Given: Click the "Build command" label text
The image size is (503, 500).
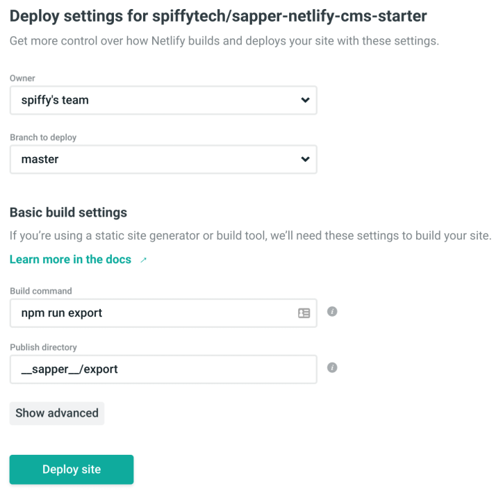Looking at the screenshot, I should click(x=41, y=291).
